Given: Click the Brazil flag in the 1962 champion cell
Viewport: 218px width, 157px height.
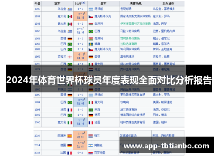Looking at the screenshot, I should point(70,49).
